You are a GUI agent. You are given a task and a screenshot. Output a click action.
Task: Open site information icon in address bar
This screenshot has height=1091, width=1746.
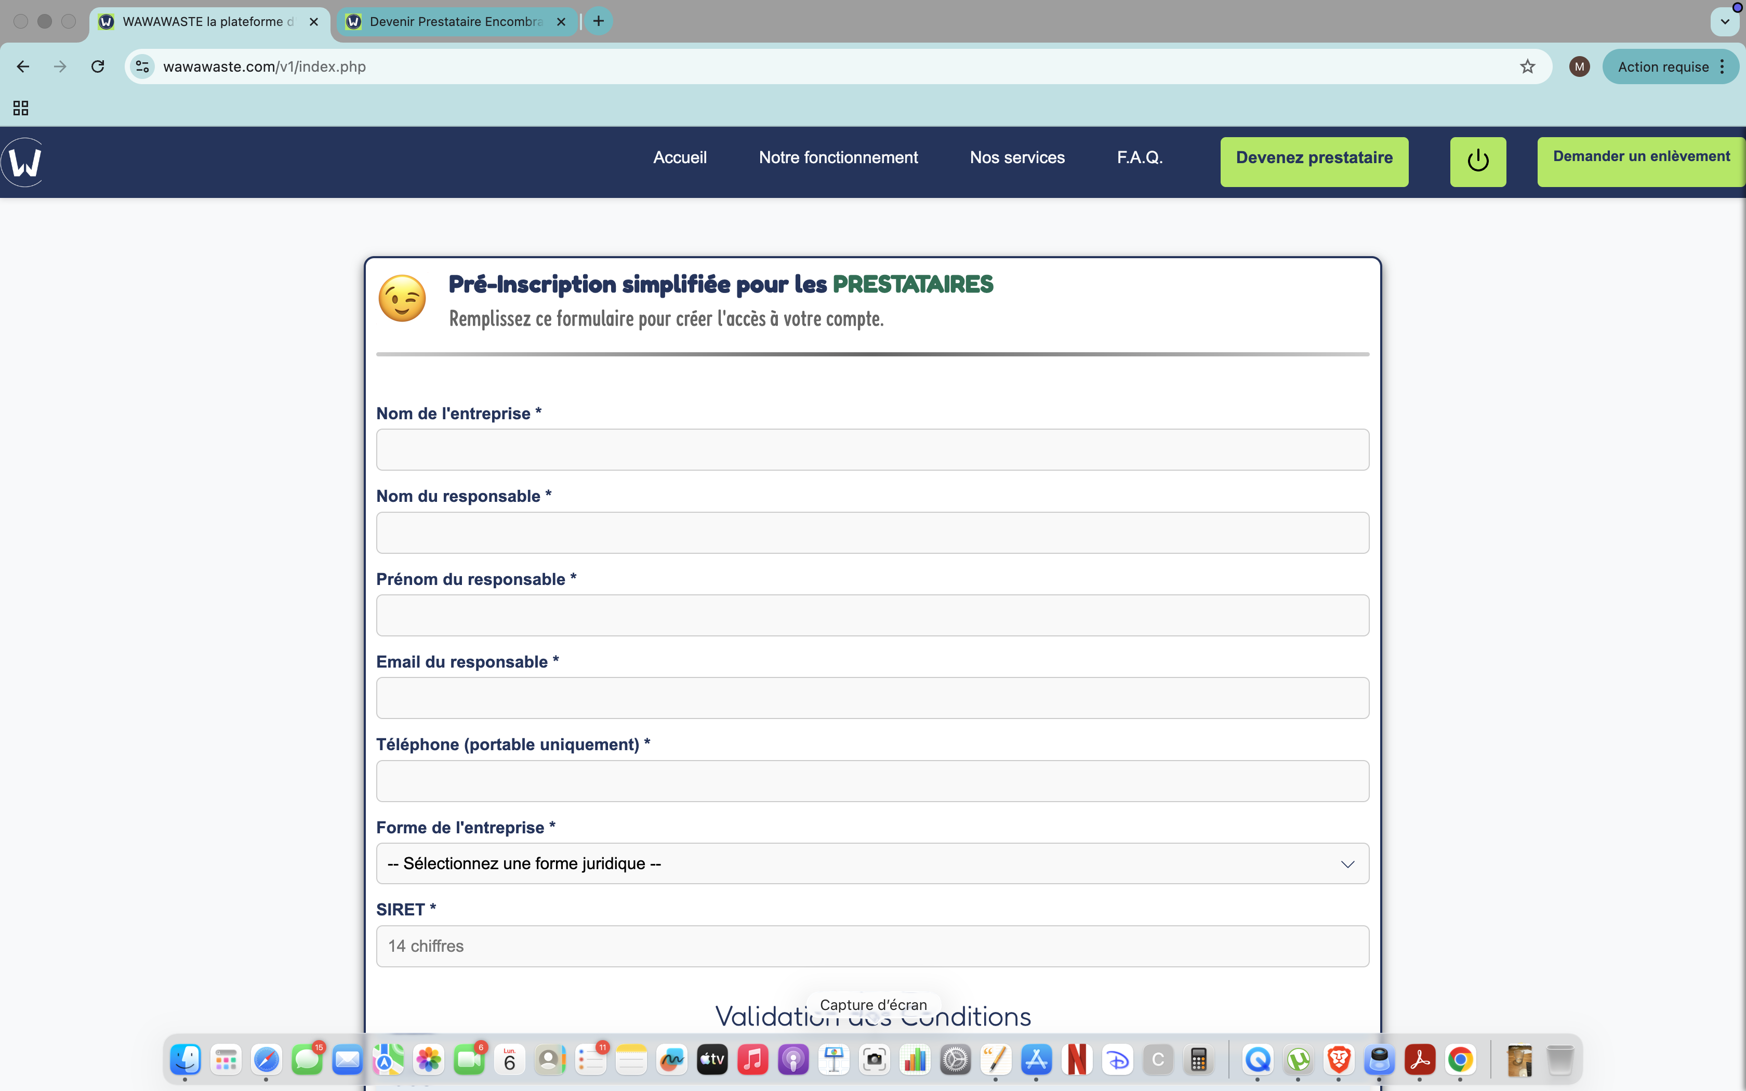tap(143, 66)
